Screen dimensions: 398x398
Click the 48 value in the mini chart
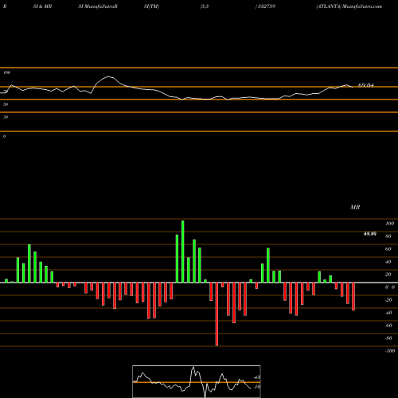[257, 377]
